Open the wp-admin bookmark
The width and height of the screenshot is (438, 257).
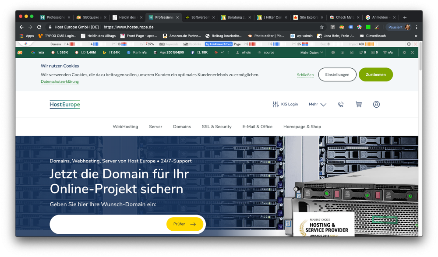point(301,36)
